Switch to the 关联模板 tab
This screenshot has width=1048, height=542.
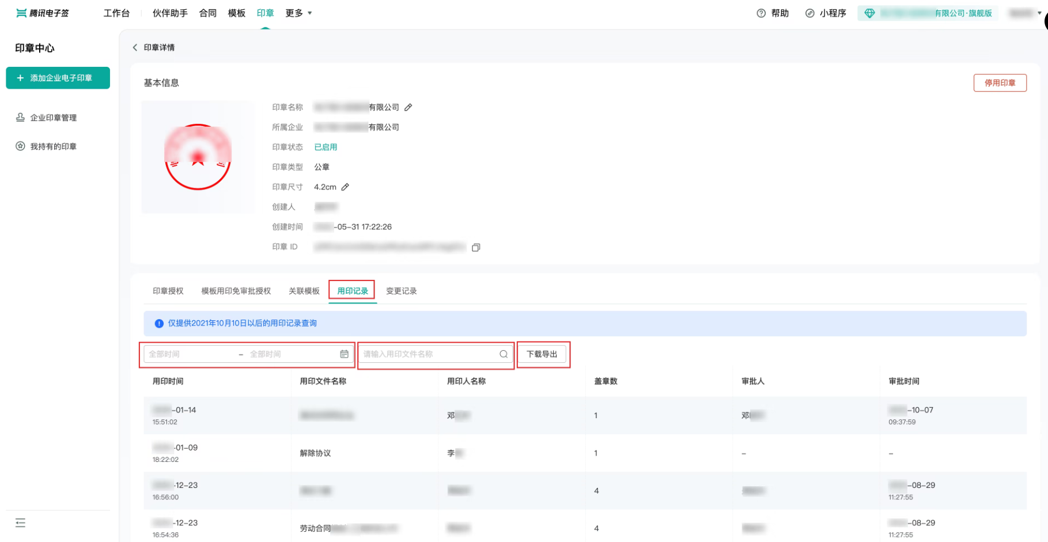[304, 291]
